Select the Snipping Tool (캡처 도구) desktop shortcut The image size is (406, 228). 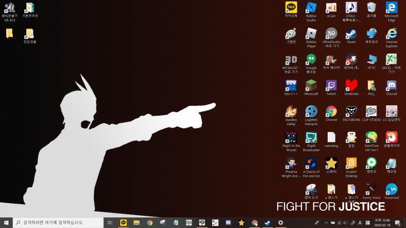pos(311,192)
